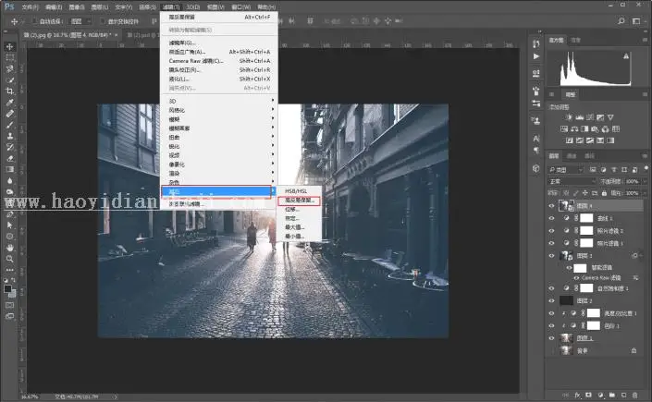Image resolution: width=652 pixels, height=402 pixels.
Task: Select the 图层 1 layer thumbnail
Action: click(566, 338)
